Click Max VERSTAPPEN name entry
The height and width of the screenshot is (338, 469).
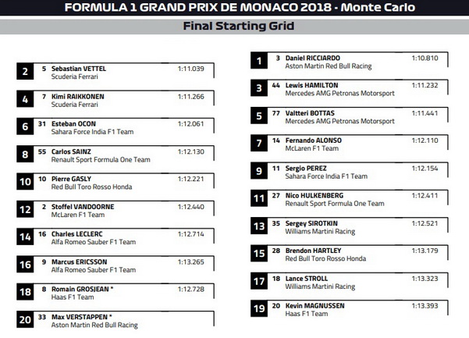click(82, 317)
